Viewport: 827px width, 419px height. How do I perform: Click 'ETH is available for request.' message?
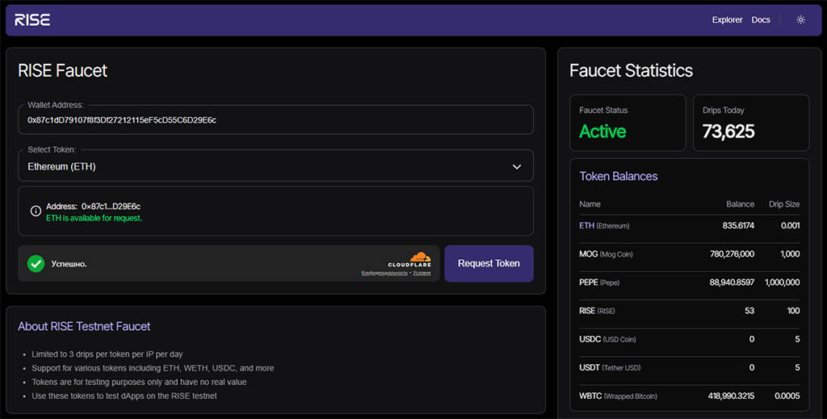(x=94, y=218)
